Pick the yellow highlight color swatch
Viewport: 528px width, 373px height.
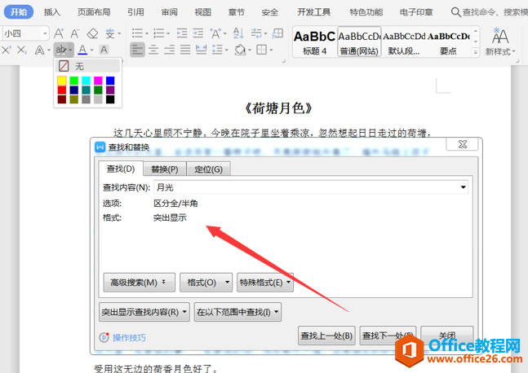click(62, 81)
